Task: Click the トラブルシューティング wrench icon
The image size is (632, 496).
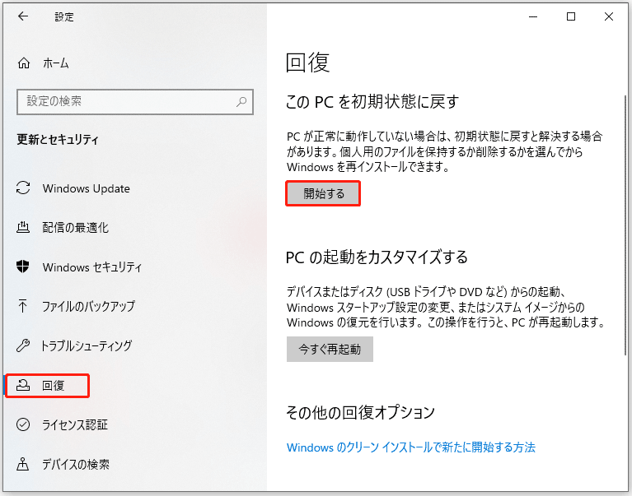Action: click(23, 345)
